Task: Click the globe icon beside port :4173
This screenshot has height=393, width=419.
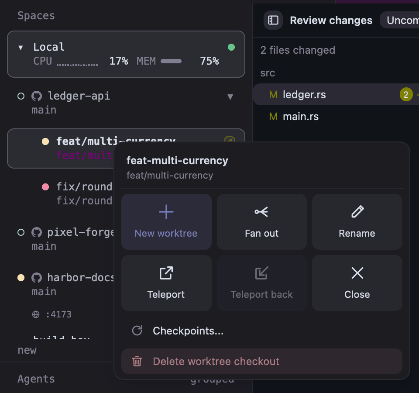Action: 36,314
